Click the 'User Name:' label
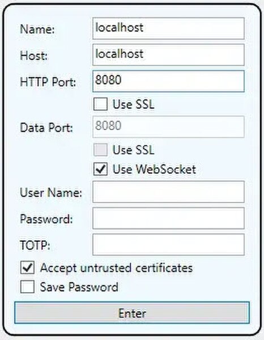 point(51,192)
